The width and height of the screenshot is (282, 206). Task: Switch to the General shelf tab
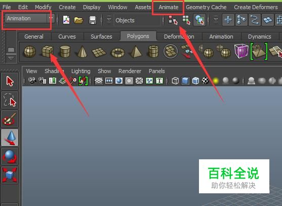[34, 37]
